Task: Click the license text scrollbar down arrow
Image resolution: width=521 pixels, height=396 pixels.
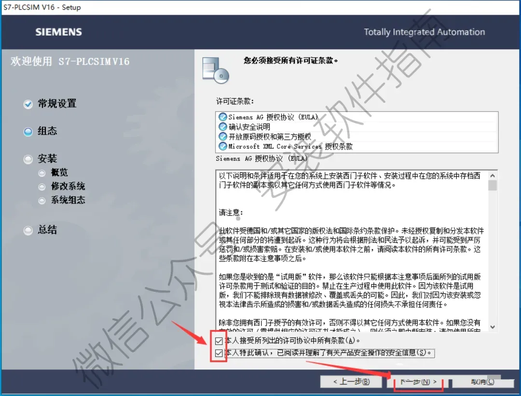Action: point(493,327)
